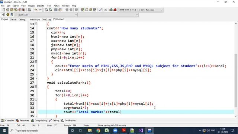
Task: Switch to the matrix.cpp editor tab
Action: click(35, 19)
